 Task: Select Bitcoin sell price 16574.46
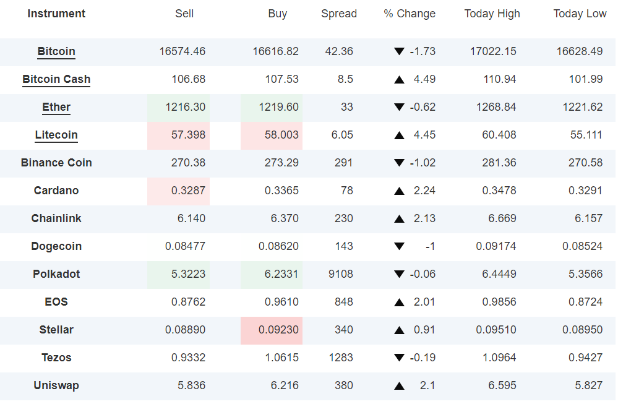pos(182,51)
